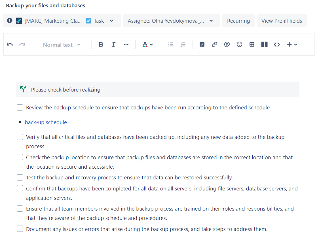Toggle bold formatting
Image resolution: width=319 pixels, height=244 pixels.
[x=101, y=44]
